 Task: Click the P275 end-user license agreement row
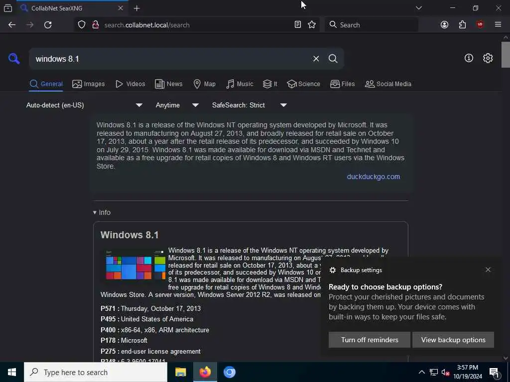[150, 352]
